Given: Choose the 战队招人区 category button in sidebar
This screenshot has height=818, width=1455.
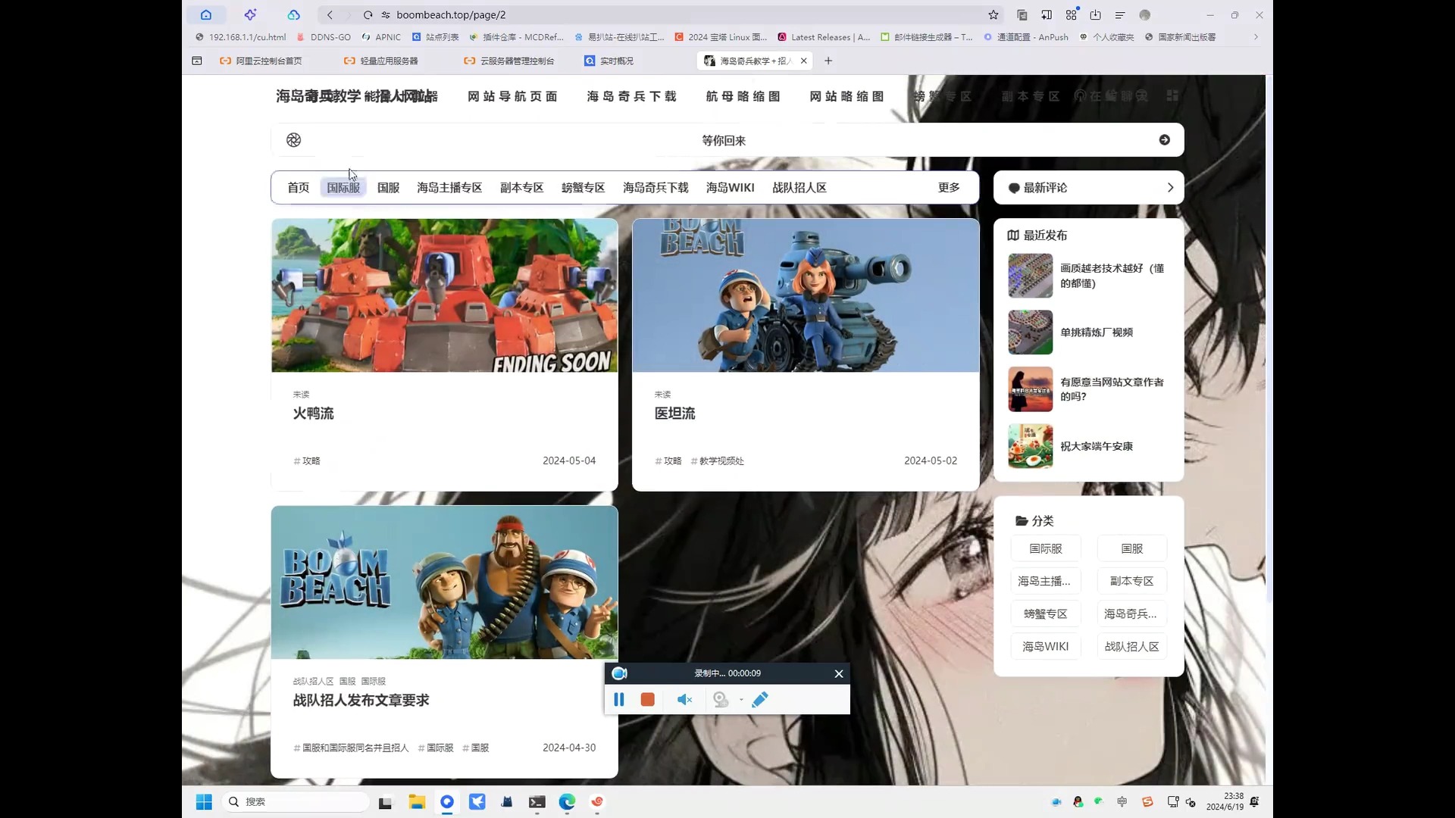Looking at the screenshot, I should [x=1132, y=646].
